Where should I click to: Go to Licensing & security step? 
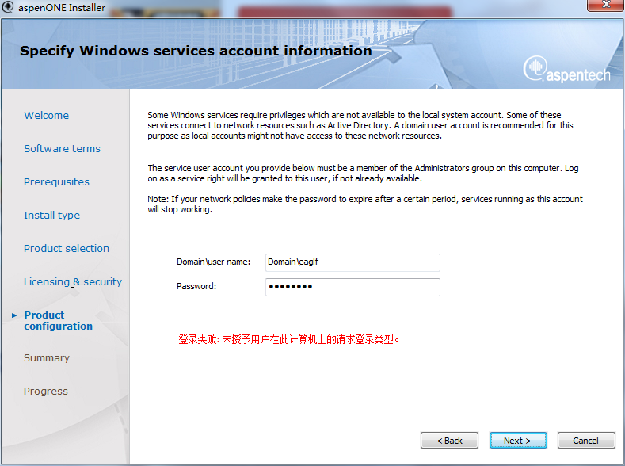[x=73, y=282]
